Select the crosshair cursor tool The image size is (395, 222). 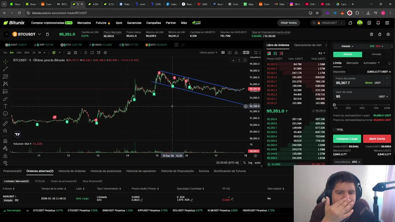[x=5, y=62]
